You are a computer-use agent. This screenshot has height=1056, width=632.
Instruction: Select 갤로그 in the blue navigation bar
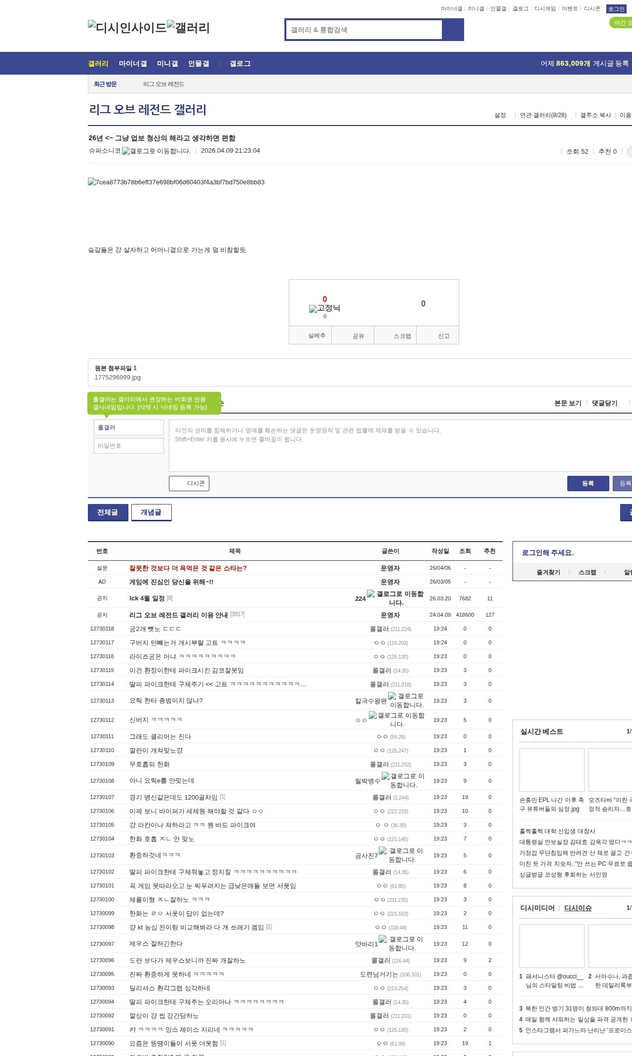[x=240, y=64]
